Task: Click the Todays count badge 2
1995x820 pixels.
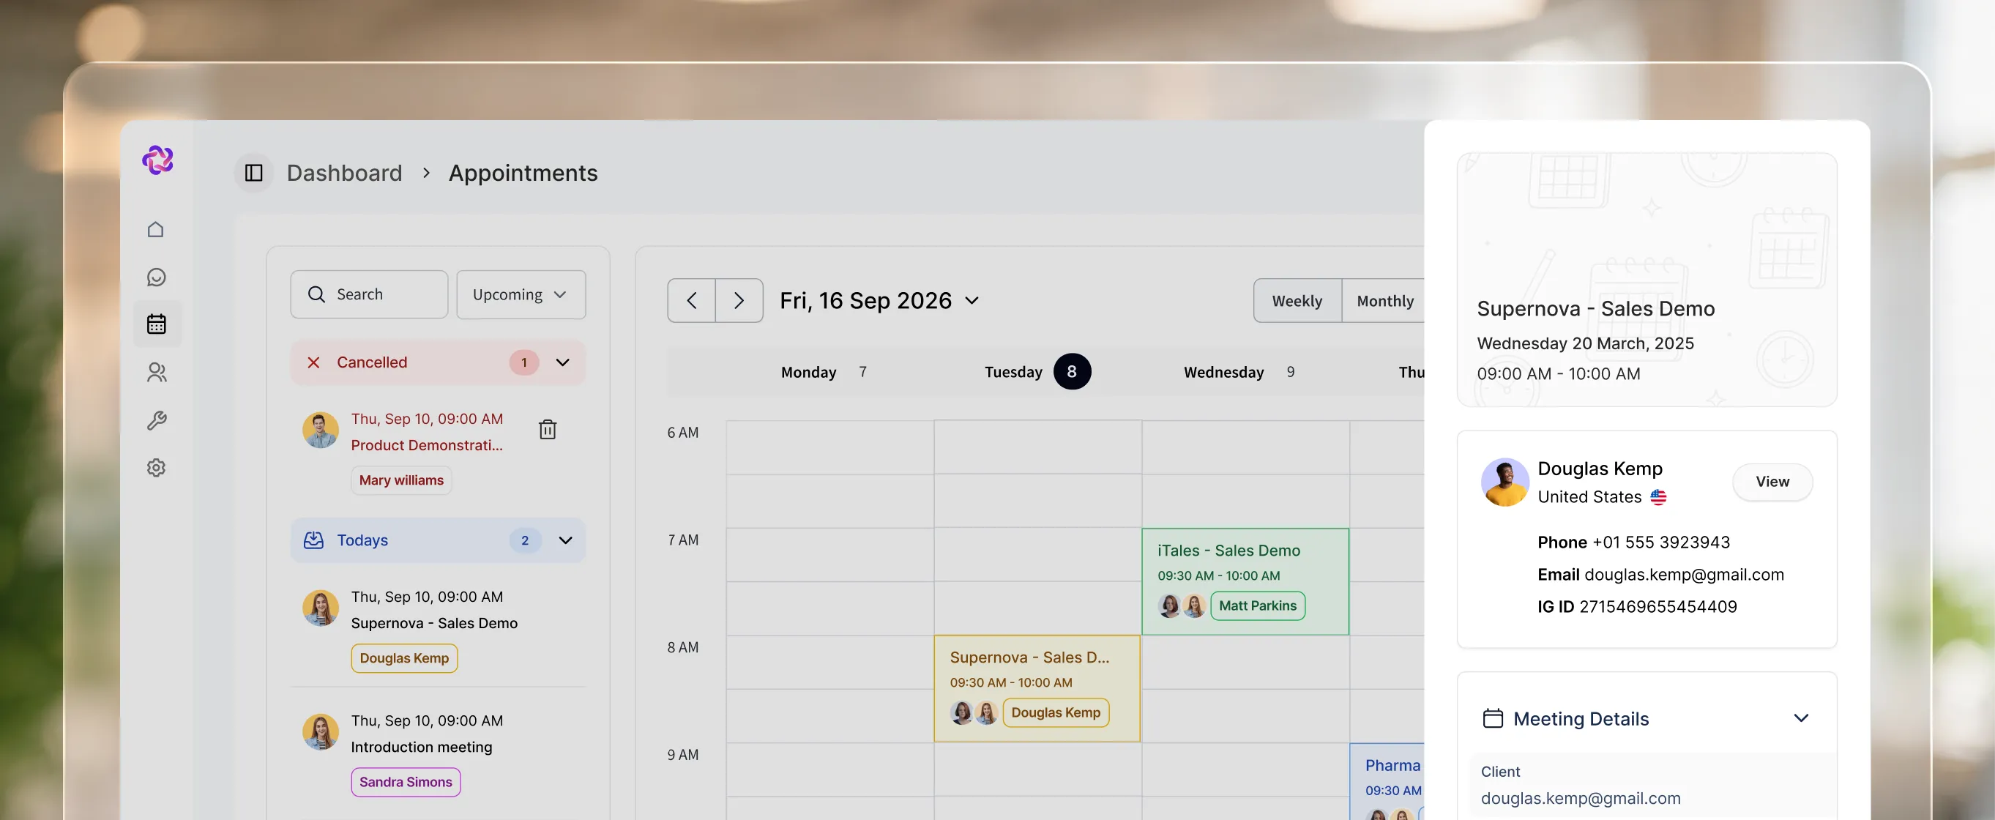Action: click(524, 540)
